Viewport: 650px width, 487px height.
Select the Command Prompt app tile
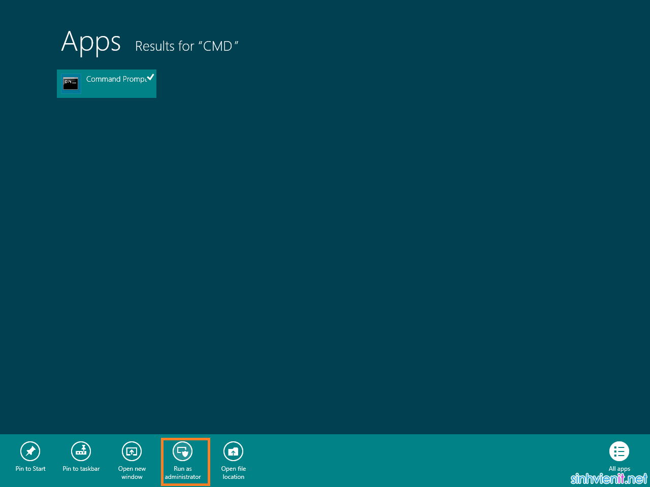pyautogui.click(x=107, y=84)
